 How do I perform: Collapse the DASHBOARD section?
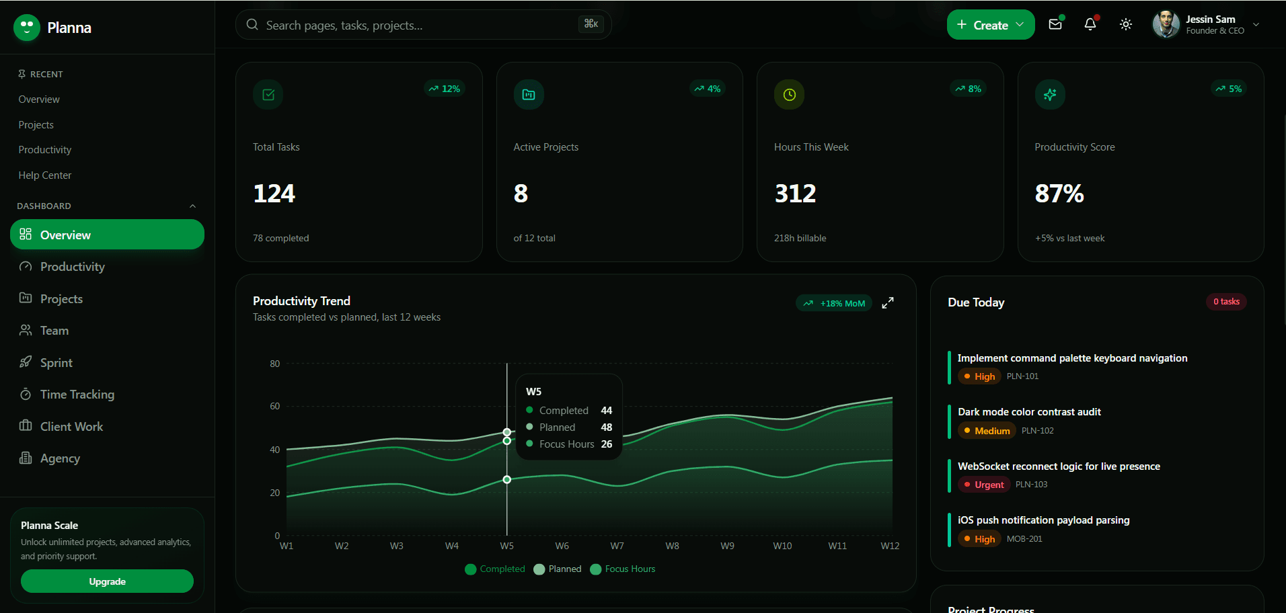[x=192, y=206]
